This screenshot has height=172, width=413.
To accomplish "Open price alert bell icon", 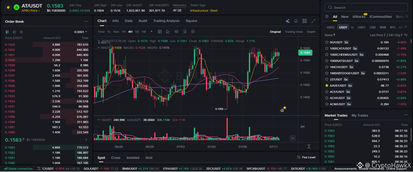I will pyautogui.click(x=296, y=21).
